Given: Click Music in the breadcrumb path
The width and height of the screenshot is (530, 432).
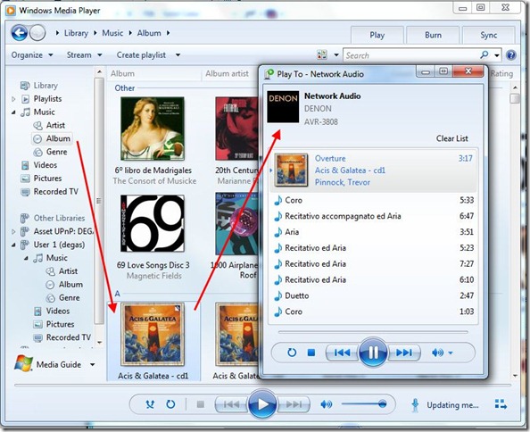Looking at the screenshot, I should pyautogui.click(x=112, y=33).
